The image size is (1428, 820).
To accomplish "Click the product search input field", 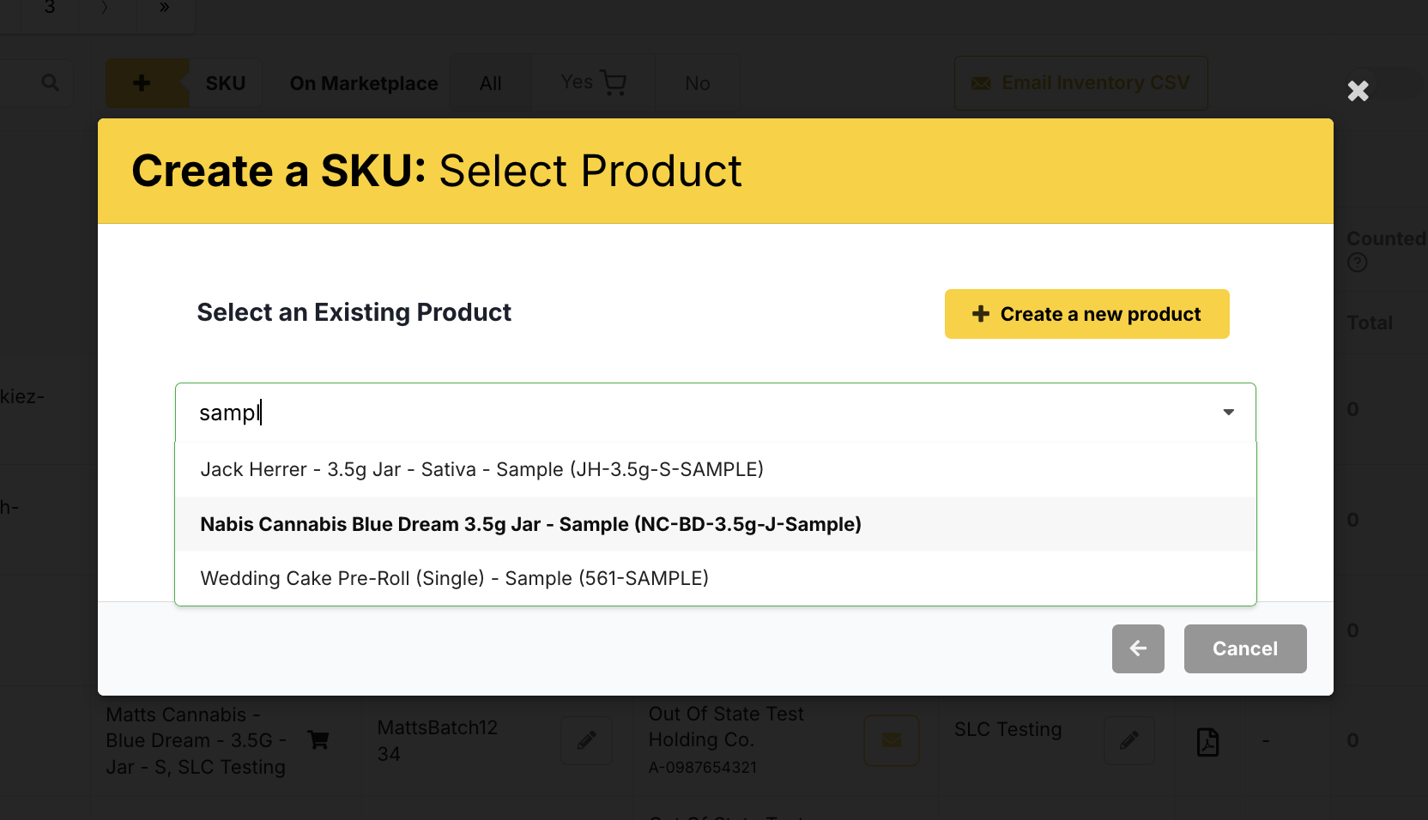I will 687,413.
